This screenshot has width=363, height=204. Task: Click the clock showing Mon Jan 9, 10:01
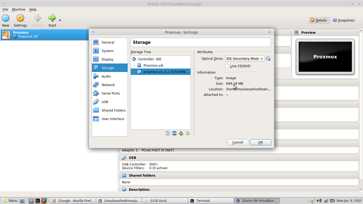pos(349,201)
